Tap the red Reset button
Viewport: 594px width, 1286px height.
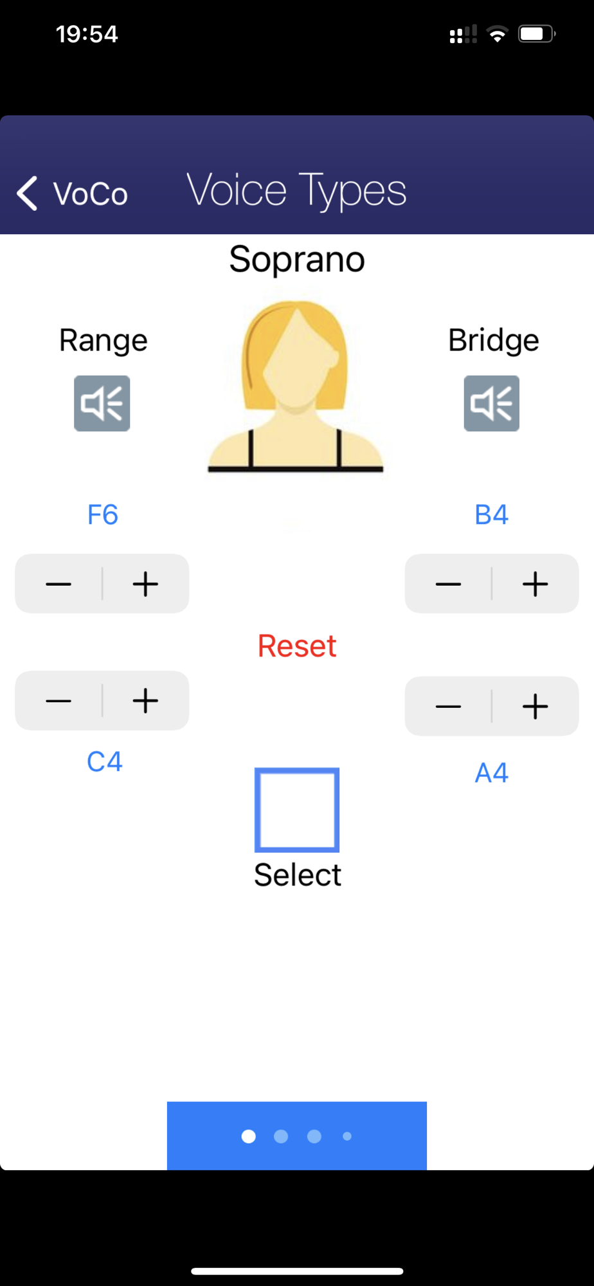(297, 646)
